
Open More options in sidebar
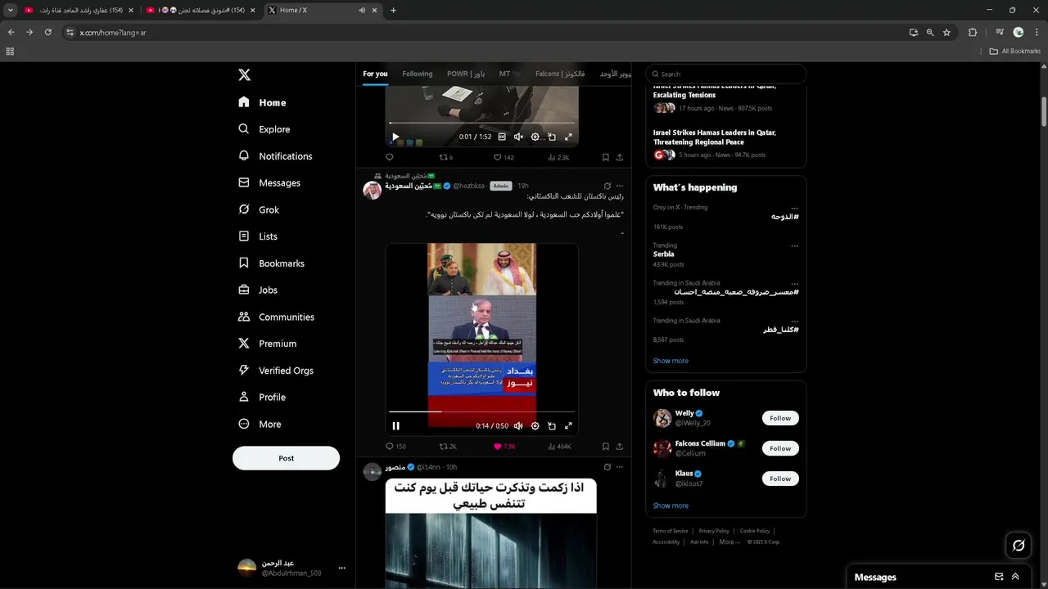260,424
